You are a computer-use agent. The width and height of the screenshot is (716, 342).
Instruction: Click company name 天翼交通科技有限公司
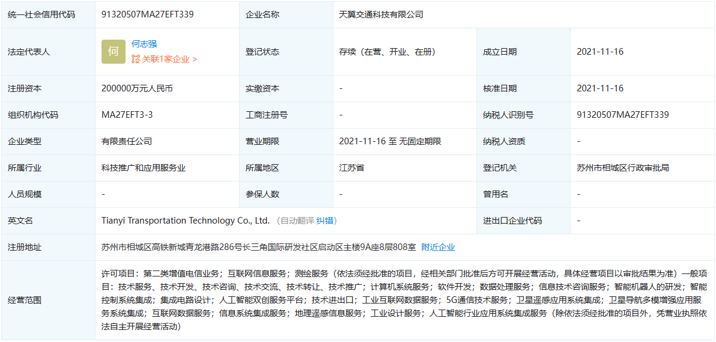[381, 14]
